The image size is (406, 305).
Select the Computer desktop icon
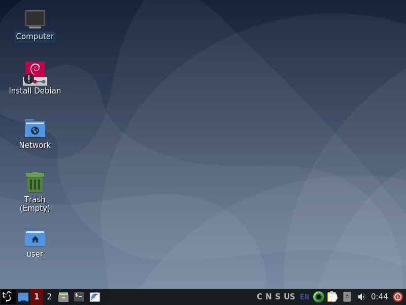pyautogui.click(x=35, y=19)
